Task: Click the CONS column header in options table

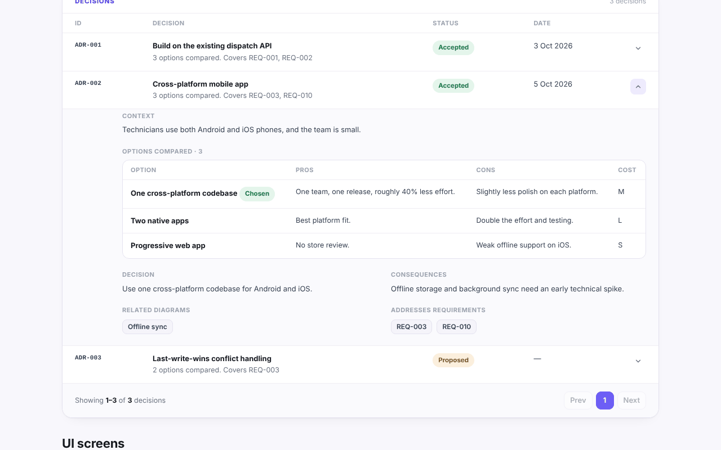Action: pyautogui.click(x=486, y=170)
